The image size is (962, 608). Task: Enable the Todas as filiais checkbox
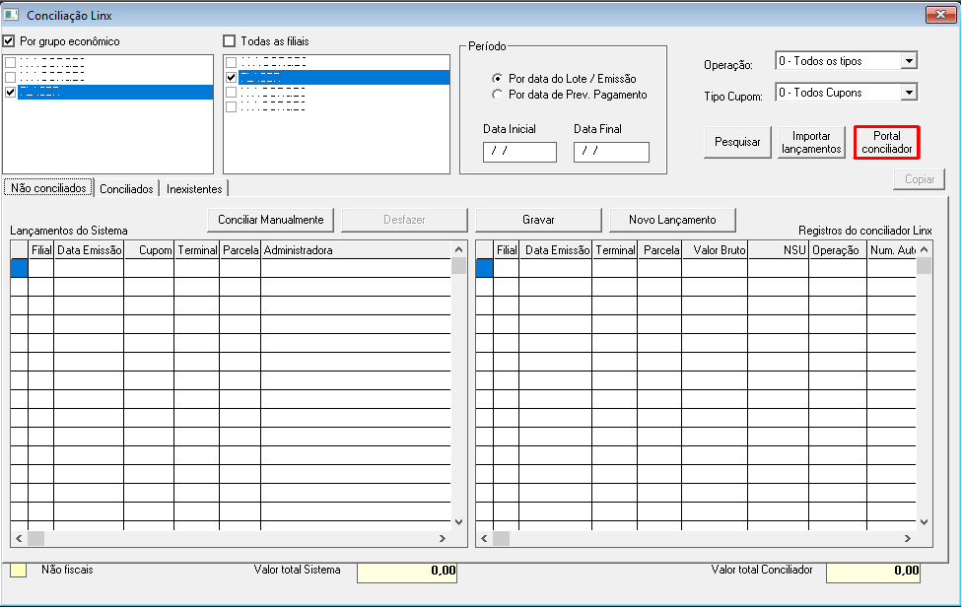[230, 41]
